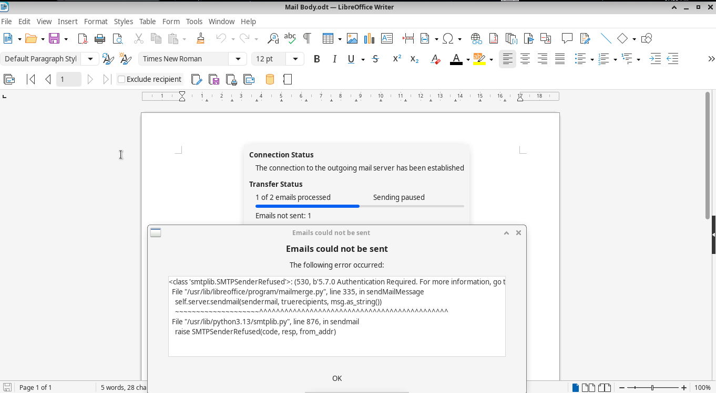Open the Format menu

point(96,22)
